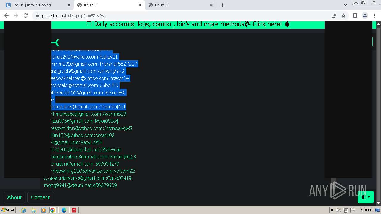Open the Windows Start menu
This screenshot has width=381, height=214.
coord(8,210)
